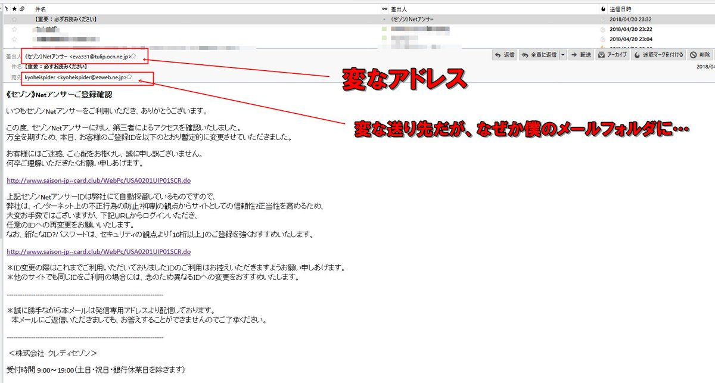The width and height of the screenshot is (715, 383).
Task: Open dropdown arrow beside 全員に返信
Action: [563, 55]
